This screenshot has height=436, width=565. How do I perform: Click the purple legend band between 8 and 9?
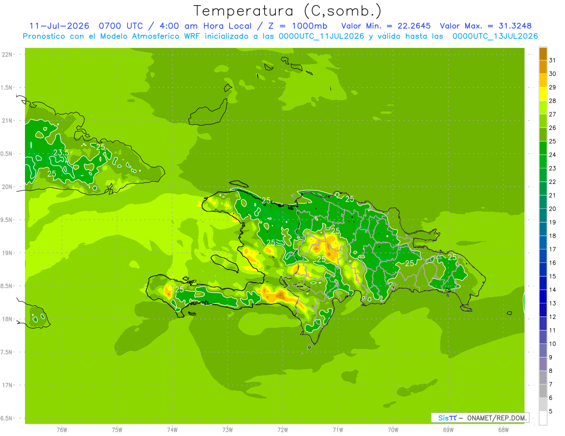[x=543, y=364]
